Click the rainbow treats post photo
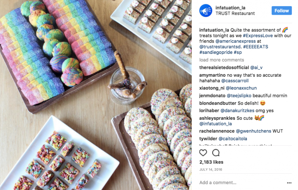 coord(96,95)
